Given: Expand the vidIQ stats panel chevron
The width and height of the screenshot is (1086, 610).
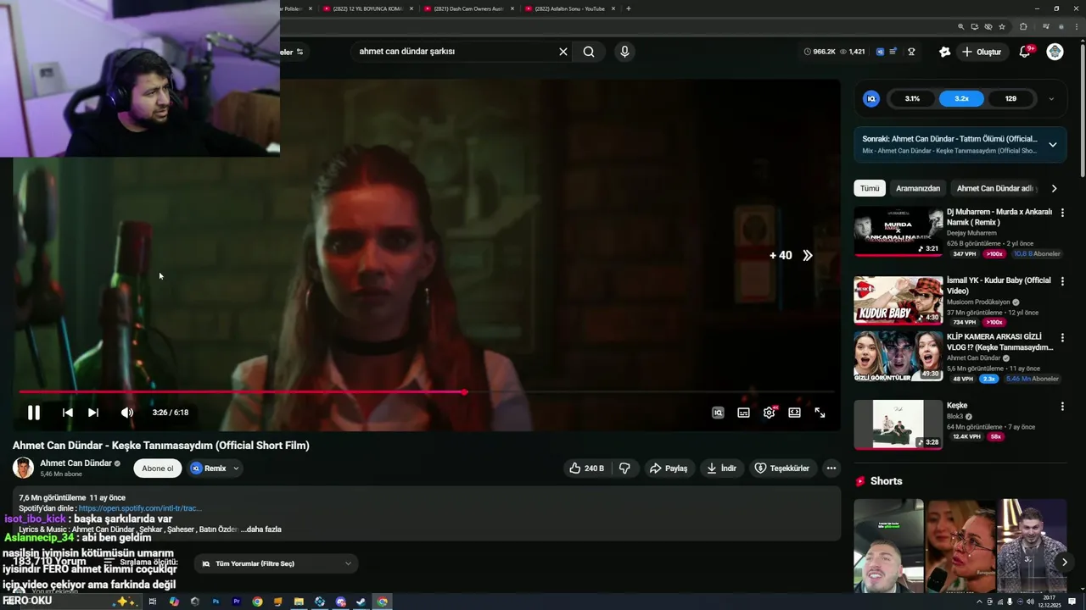Looking at the screenshot, I should coord(1051,98).
